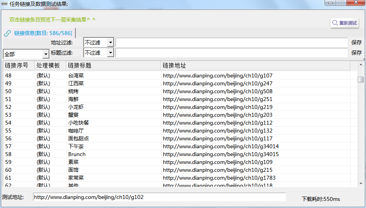Select row 53 蟹宴
Screen dimensions: 366x208
tap(180, 115)
